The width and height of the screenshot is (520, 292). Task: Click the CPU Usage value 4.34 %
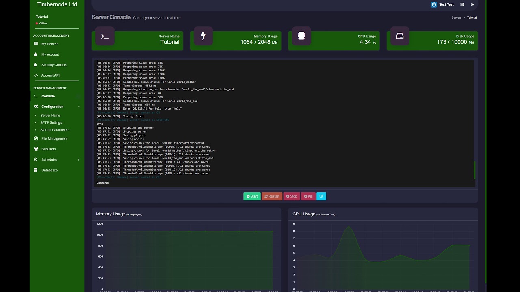click(x=368, y=42)
